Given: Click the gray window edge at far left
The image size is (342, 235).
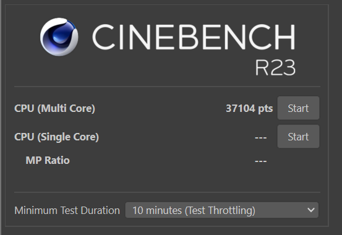Looking at the screenshot, I should click(x=1, y=117).
